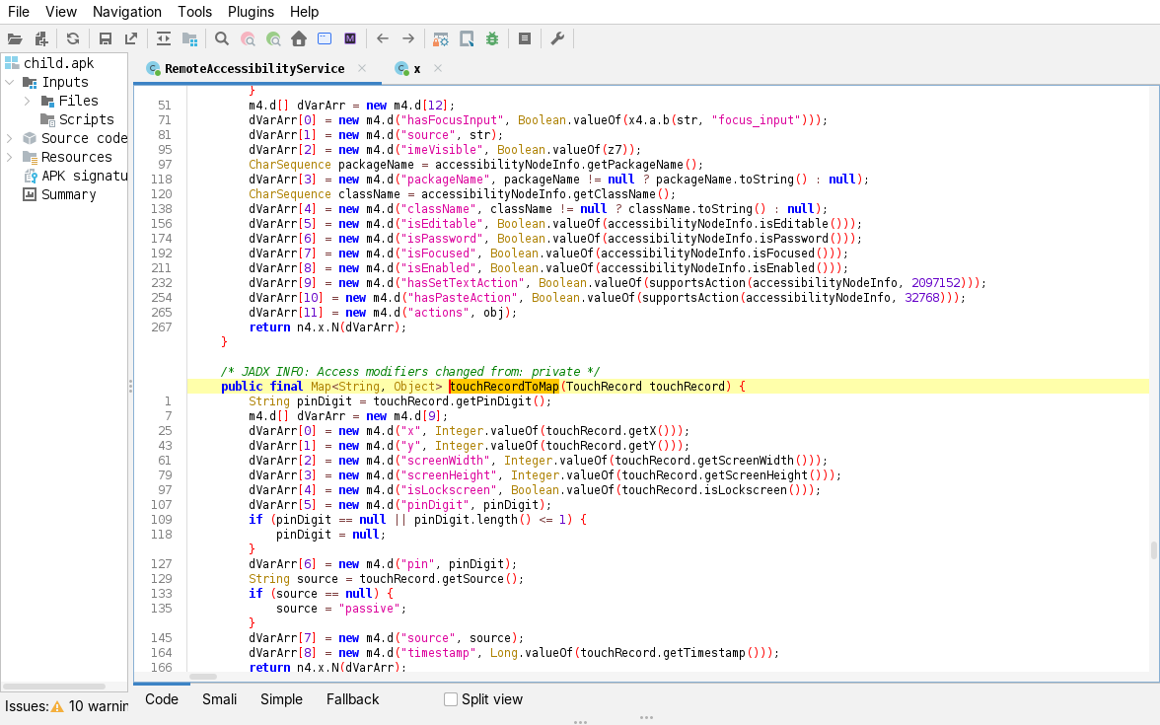
Task: Switch to RemoteAccessibilityService tab
Action: pyautogui.click(x=254, y=69)
